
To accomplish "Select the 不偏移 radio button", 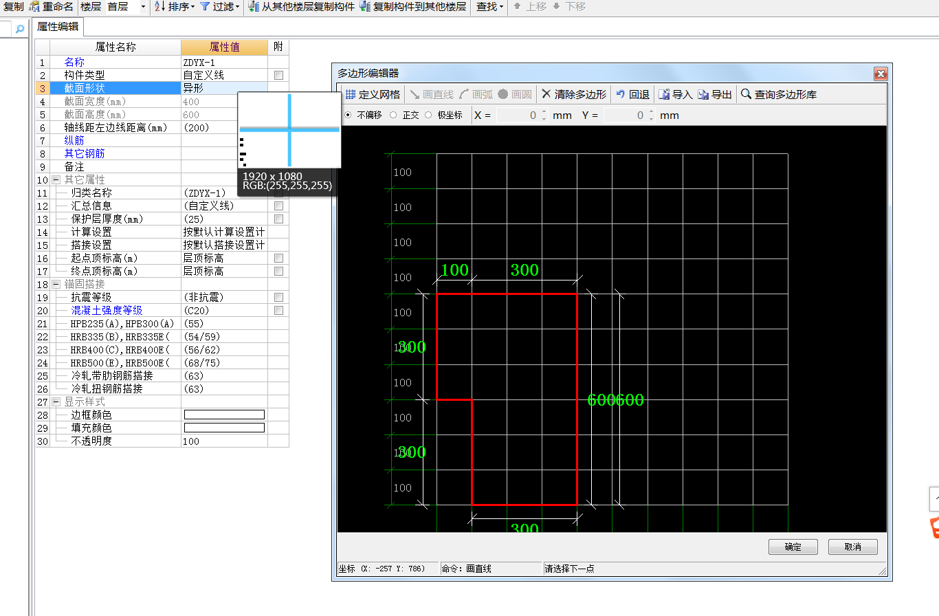I will [347, 115].
